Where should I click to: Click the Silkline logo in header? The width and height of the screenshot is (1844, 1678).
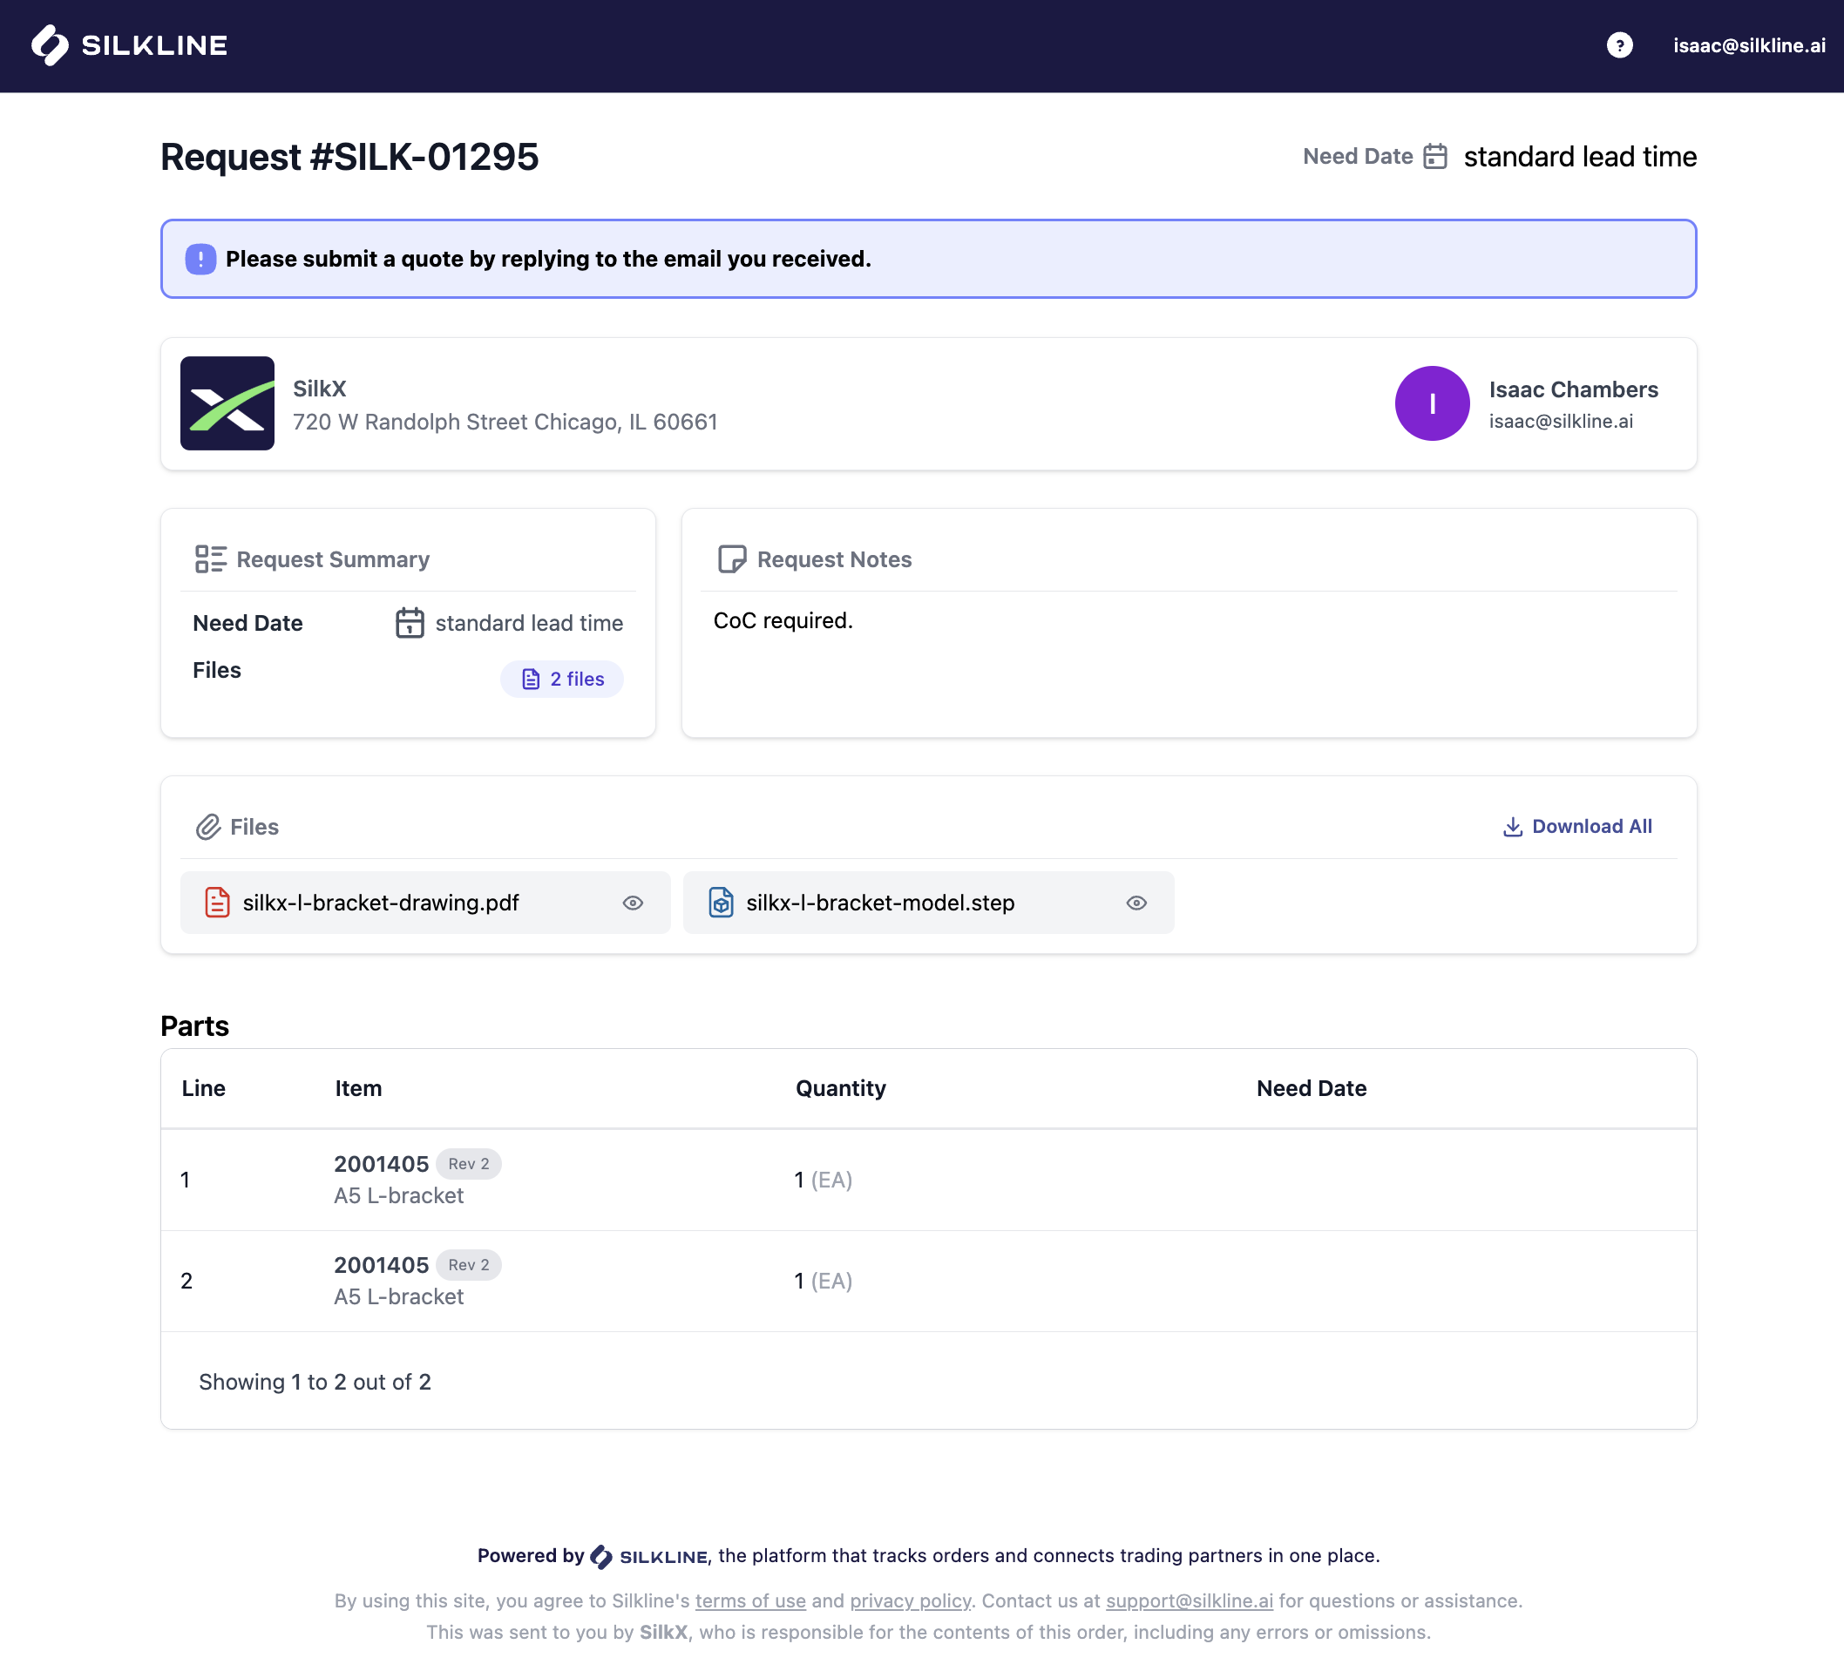click(x=129, y=44)
